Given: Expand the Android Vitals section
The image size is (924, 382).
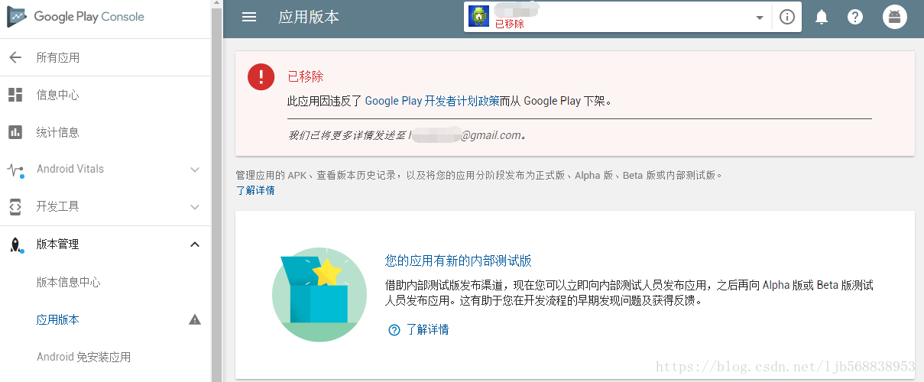Looking at the screenshot, I should click(x=195, y=170).
